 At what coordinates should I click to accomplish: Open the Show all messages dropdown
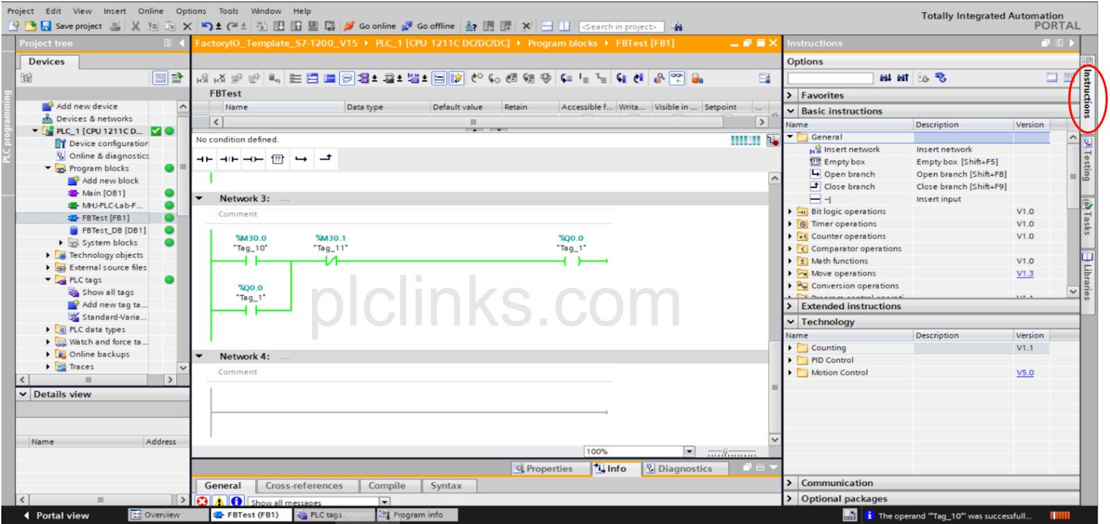click(384, 502)
